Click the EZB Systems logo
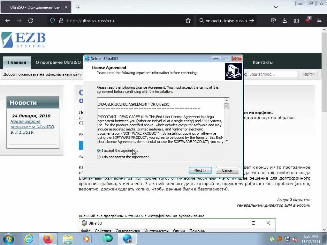This screenshot has height=245, width=327. (23, 40)
